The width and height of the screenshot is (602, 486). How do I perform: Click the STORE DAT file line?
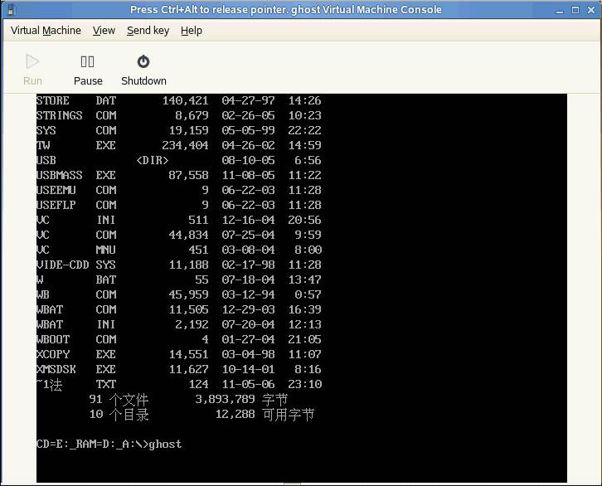click(x=178, y=100)
